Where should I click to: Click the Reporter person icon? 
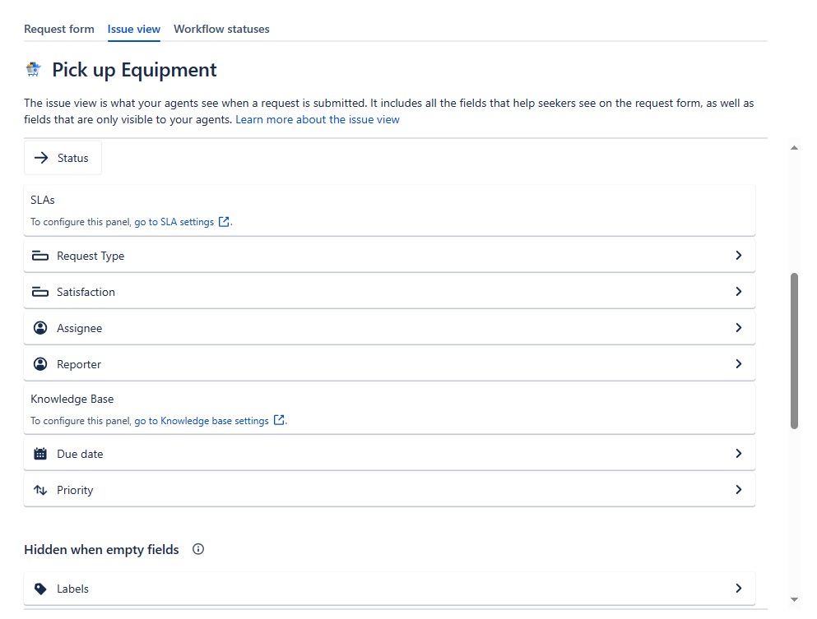point(40,364)
